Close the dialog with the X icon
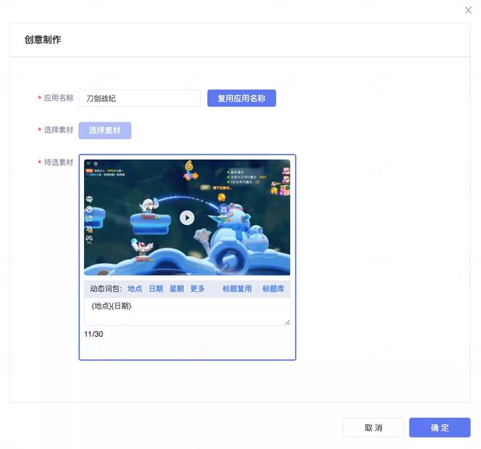Image resolution: width=481 pixels, height=449 pixels. tap(468, 11)
